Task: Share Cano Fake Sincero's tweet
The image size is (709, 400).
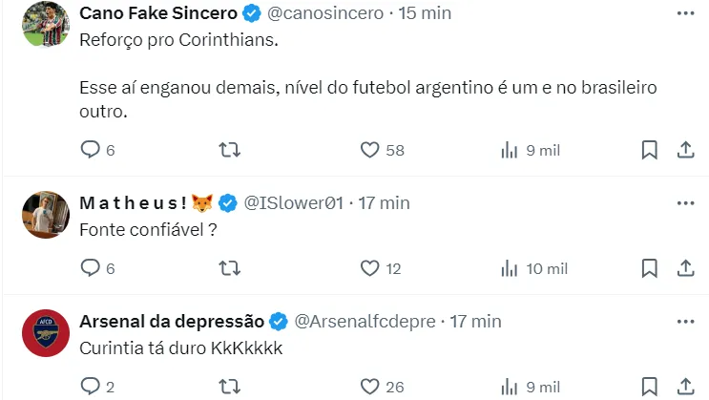Action: (685, 150)
